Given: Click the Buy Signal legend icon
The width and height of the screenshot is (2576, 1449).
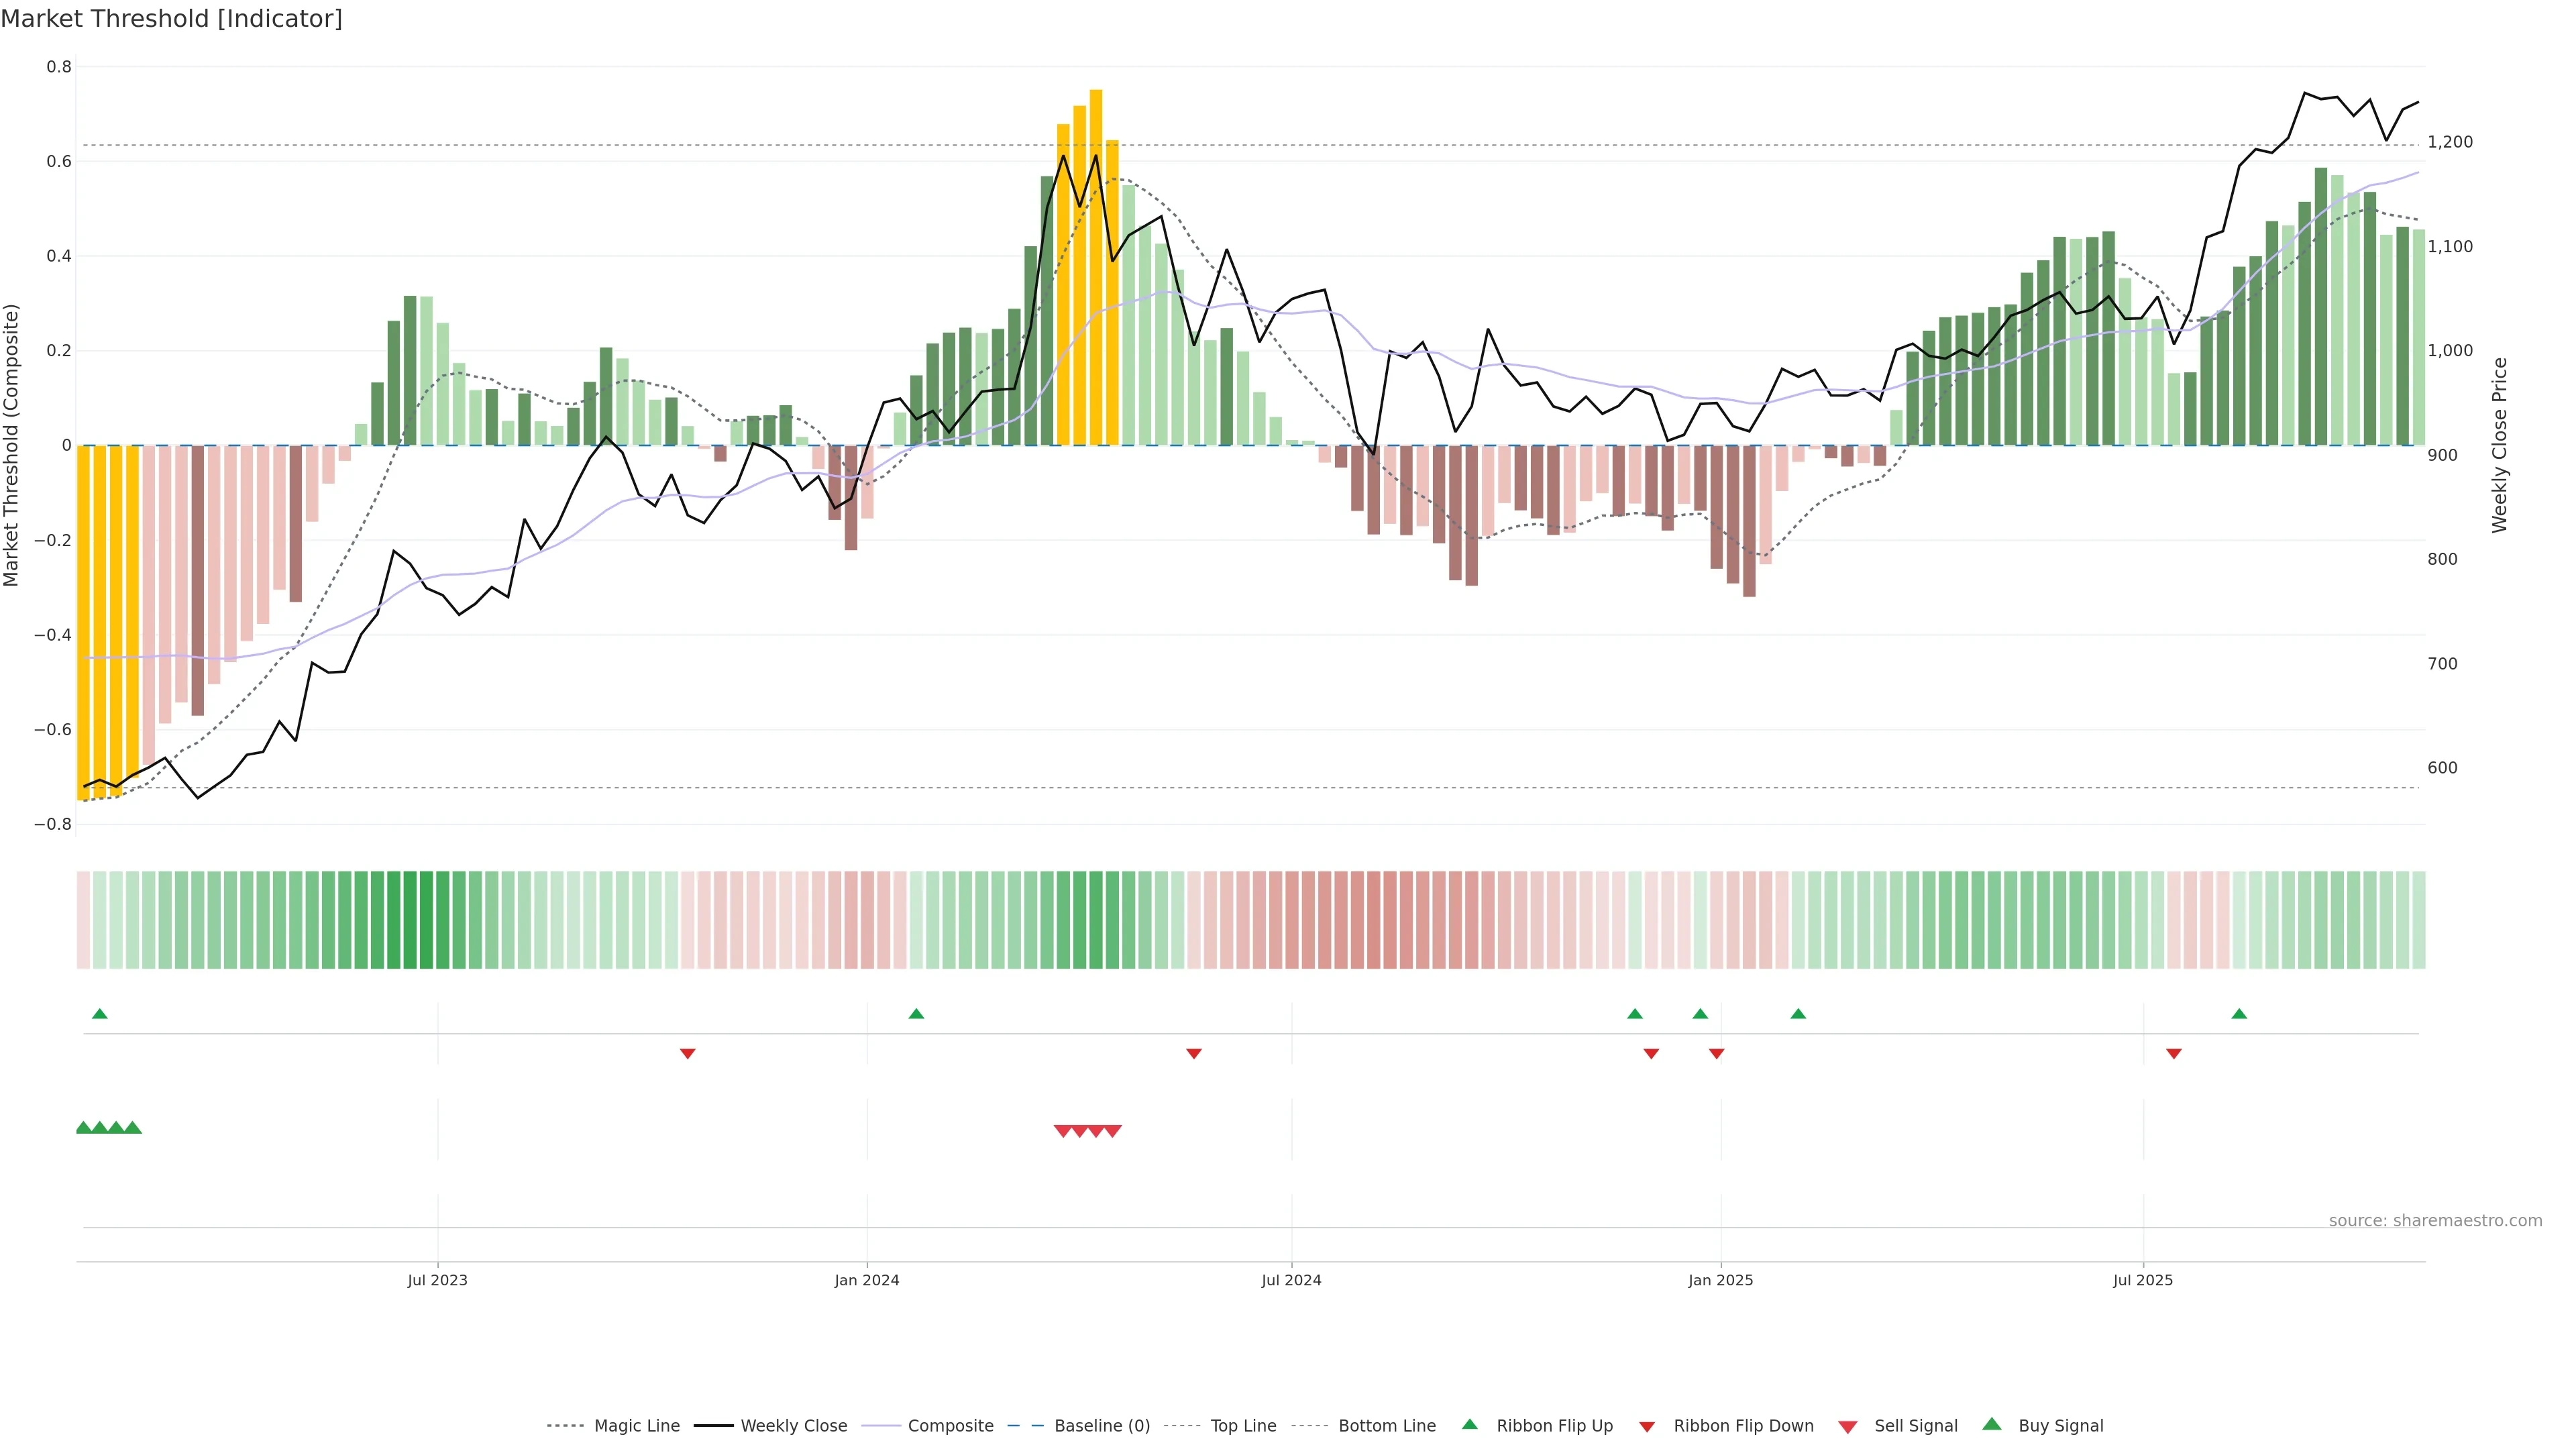Looking at the screenshot, I should (1992, 1425).
